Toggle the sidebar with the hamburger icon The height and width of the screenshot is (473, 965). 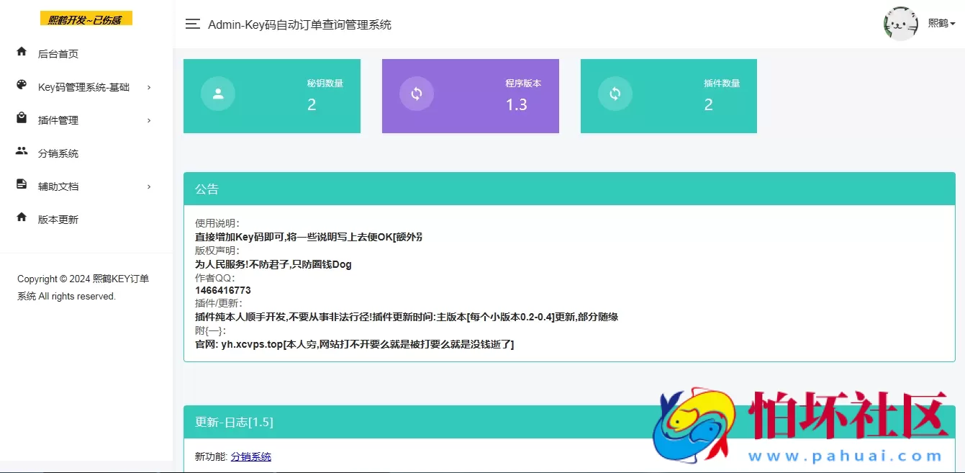tap(192, 24)
